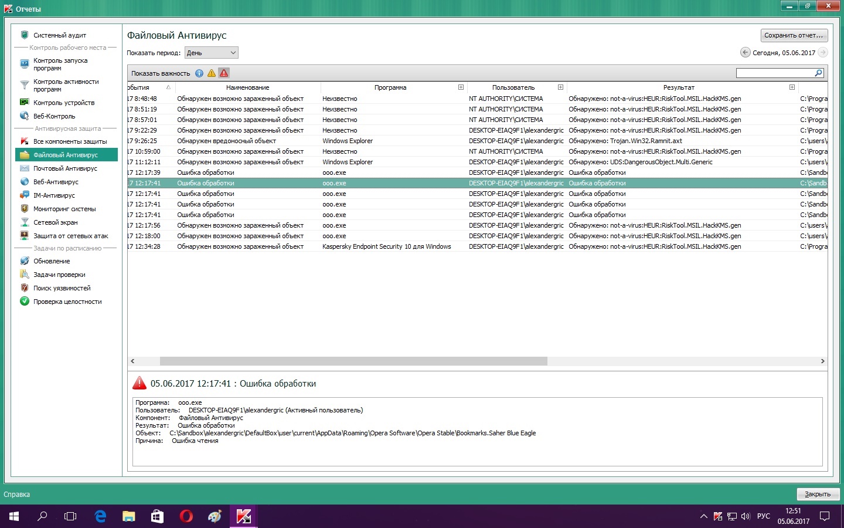Select Веб-Антивирус globe icon
The image size is (844, 528).
coord(25,182)
